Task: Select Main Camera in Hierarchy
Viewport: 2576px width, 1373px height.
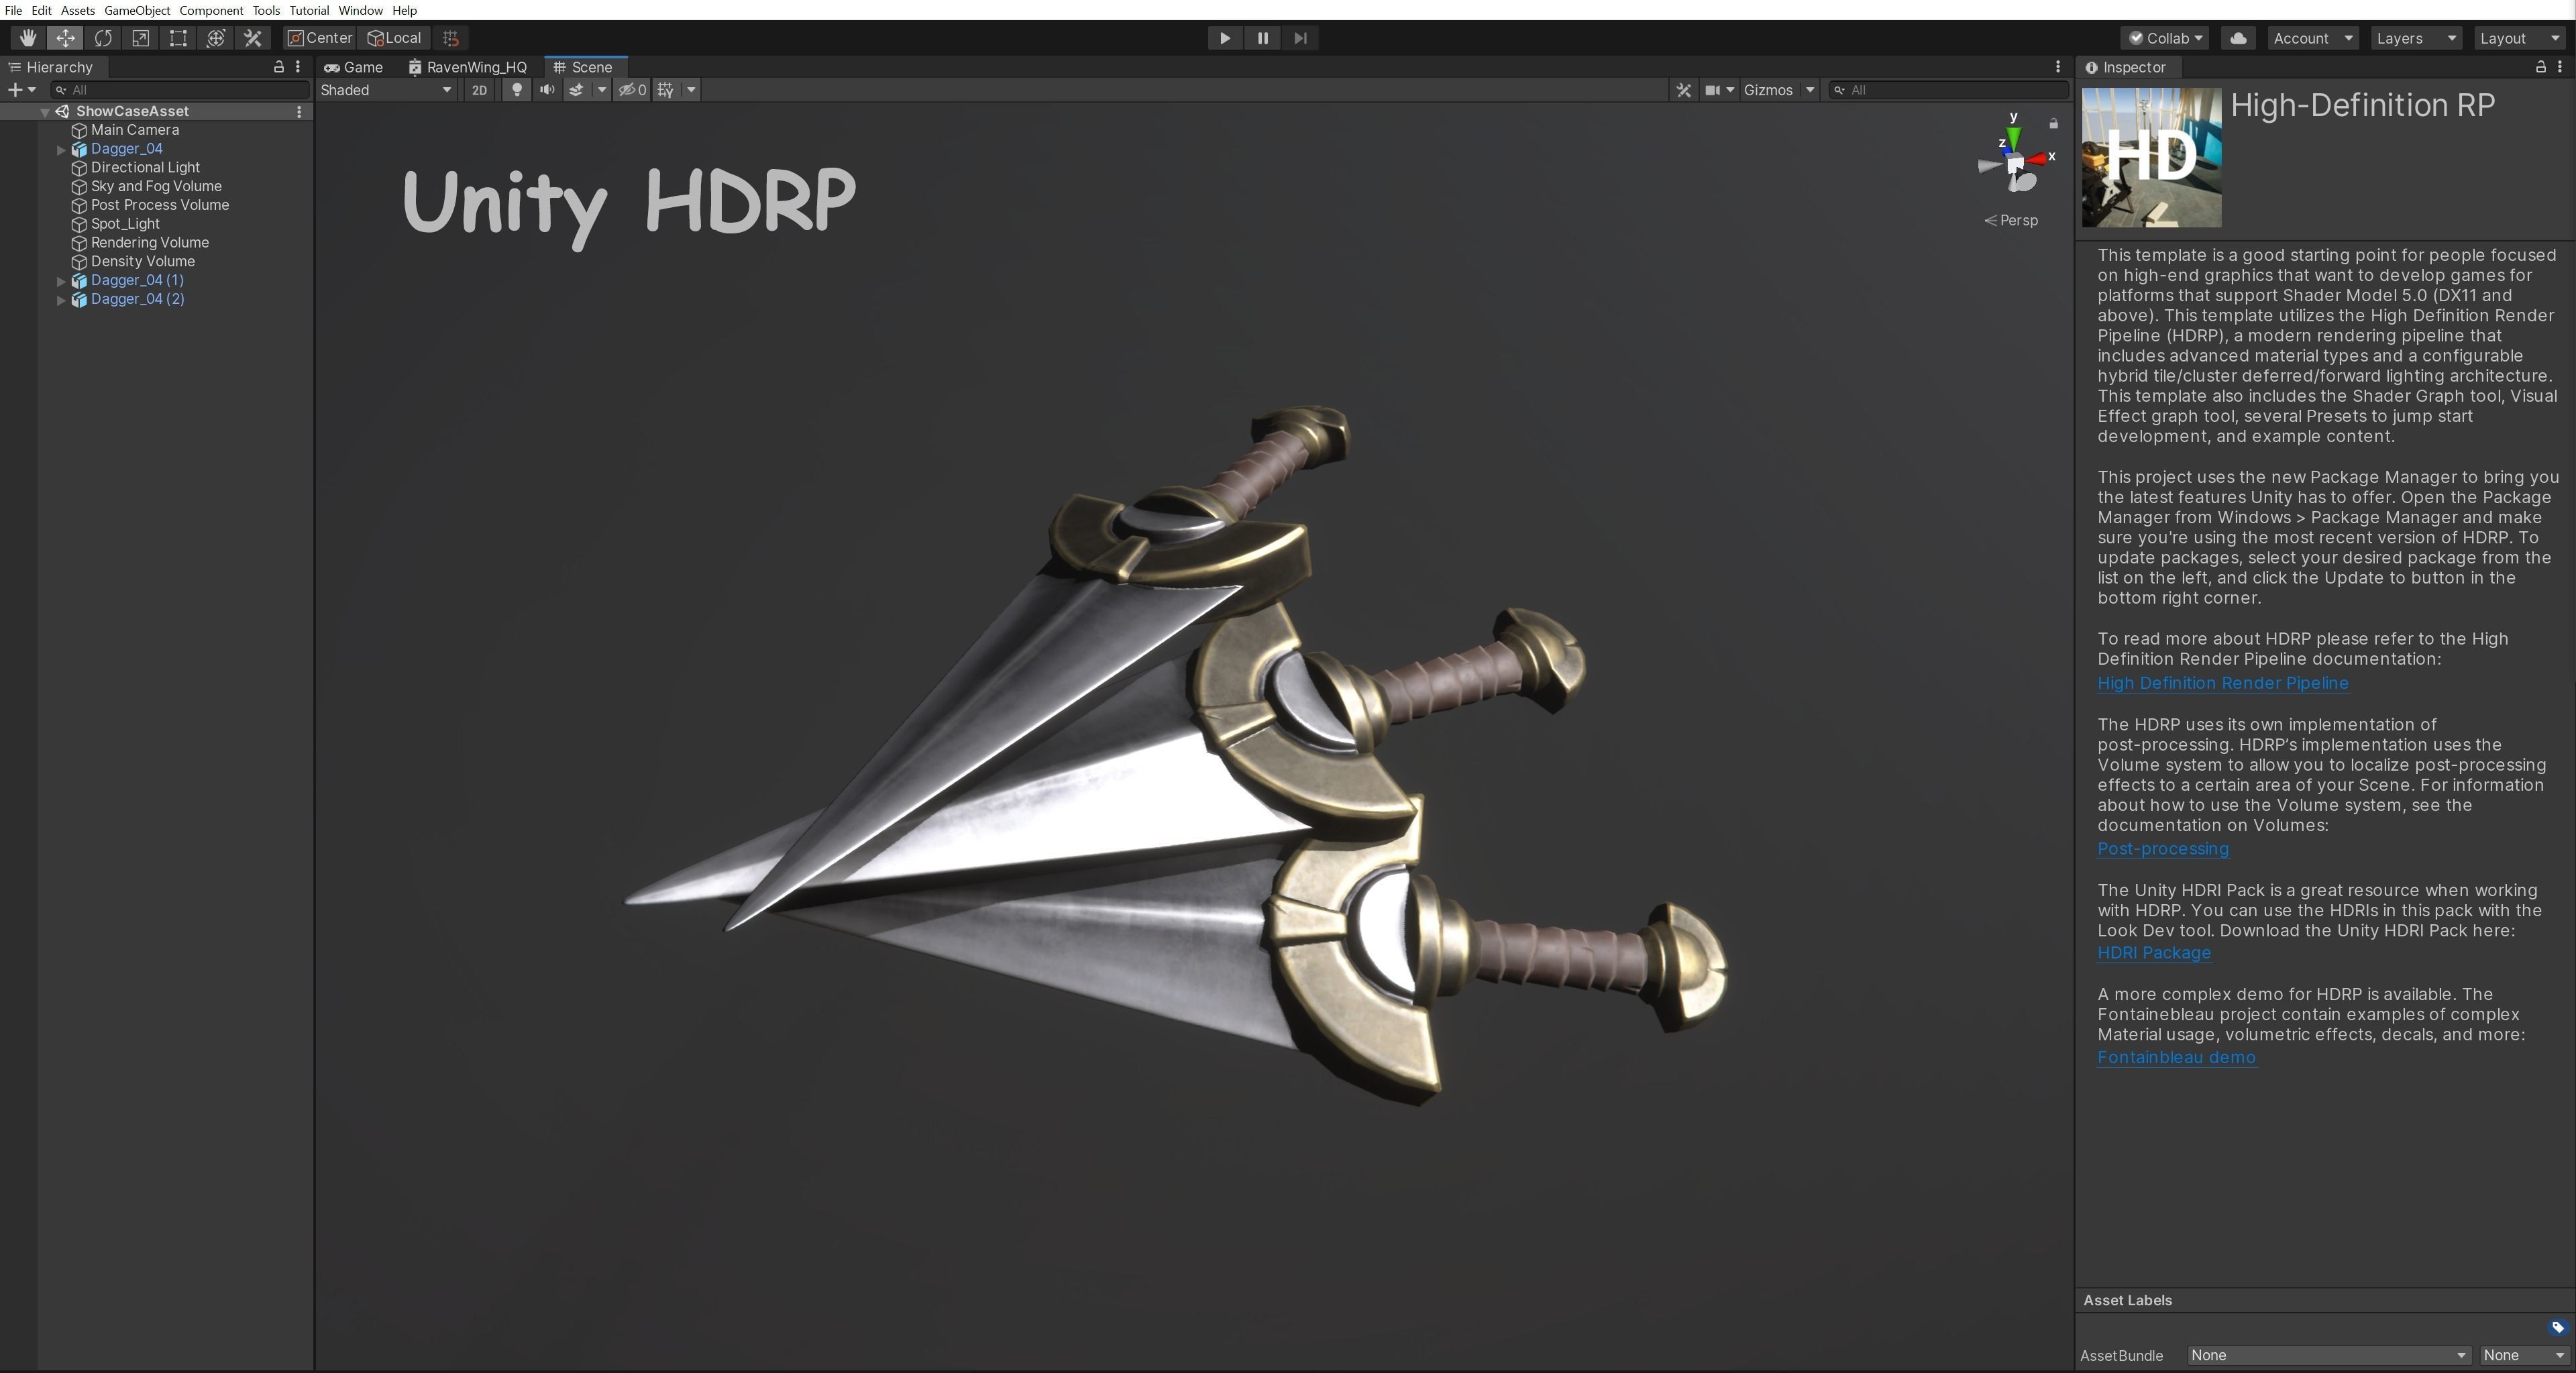Action: tap(135, 130)
